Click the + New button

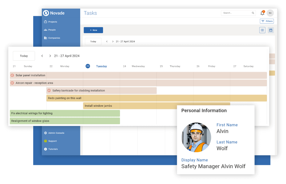pos(93,30)
